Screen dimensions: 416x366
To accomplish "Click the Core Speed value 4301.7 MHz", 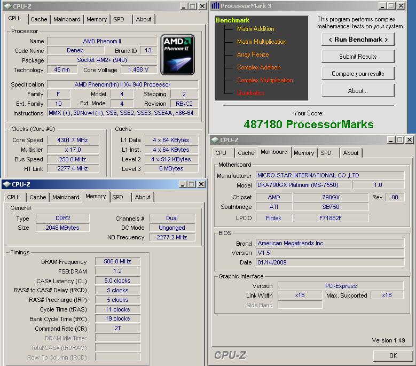I will click(73, 140).
